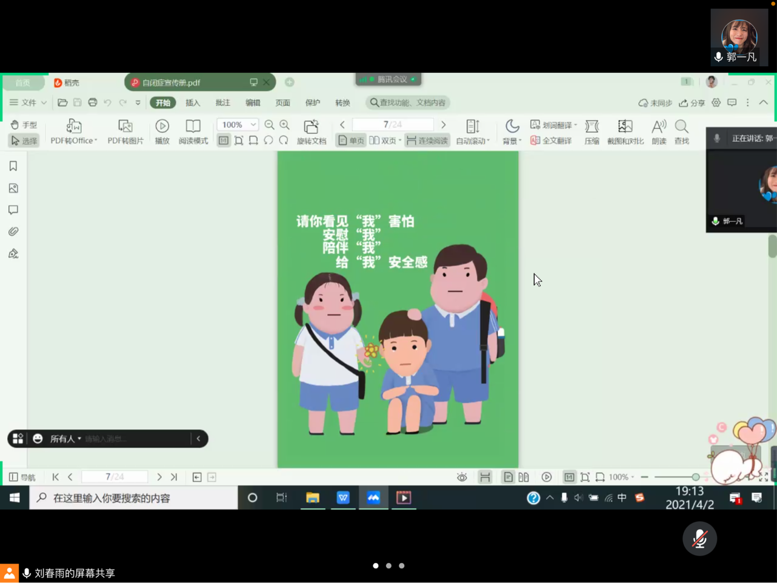Click the 旋转文档 rotate icon
777x583 pixels.
point(311,126)
